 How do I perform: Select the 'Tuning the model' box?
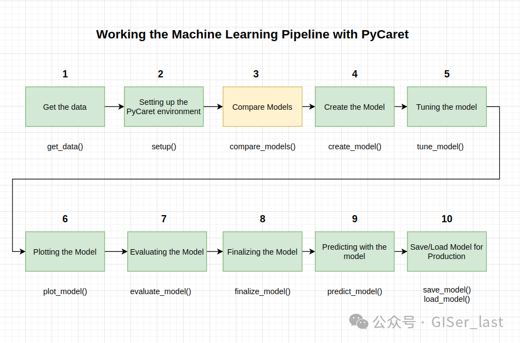point(446,106)
